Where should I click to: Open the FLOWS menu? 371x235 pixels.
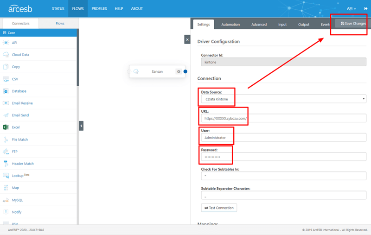tap(78, 8)
